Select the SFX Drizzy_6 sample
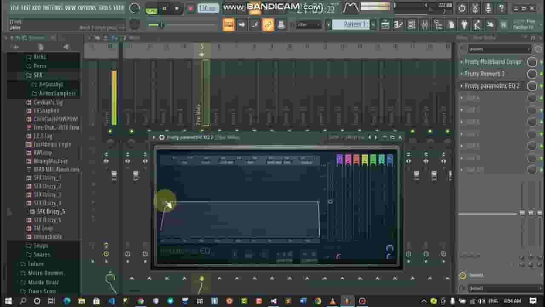This screenshot has width=545, height=307. coord(47,220)
